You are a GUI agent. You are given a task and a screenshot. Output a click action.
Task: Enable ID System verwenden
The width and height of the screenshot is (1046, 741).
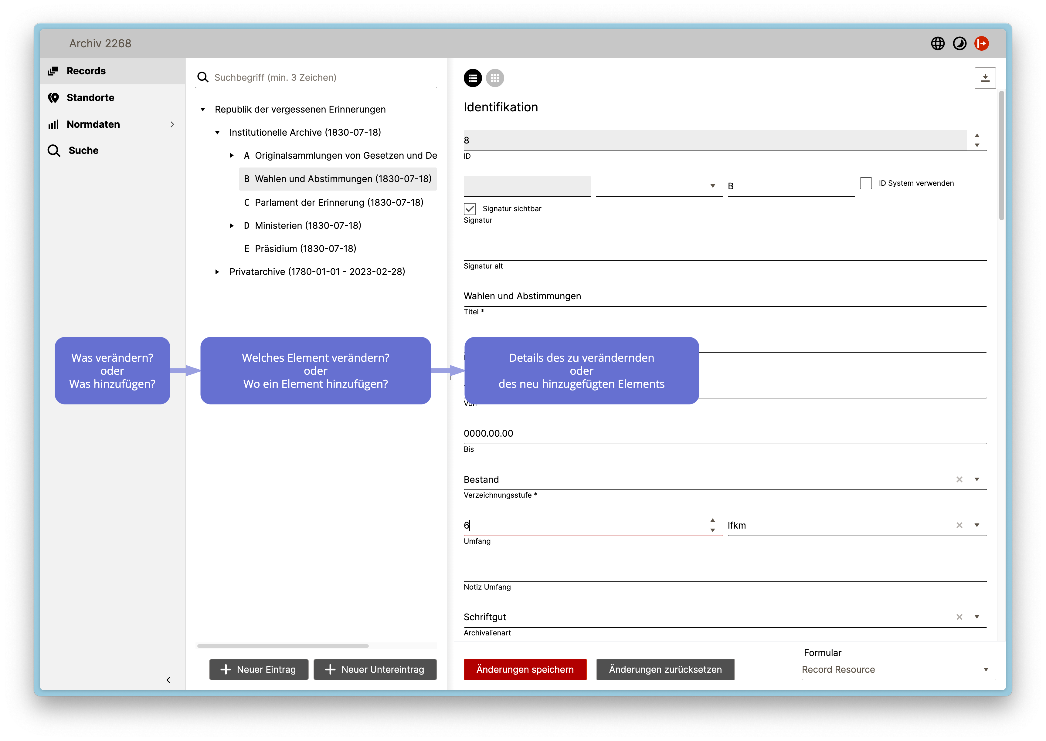(x=865, y=183)
